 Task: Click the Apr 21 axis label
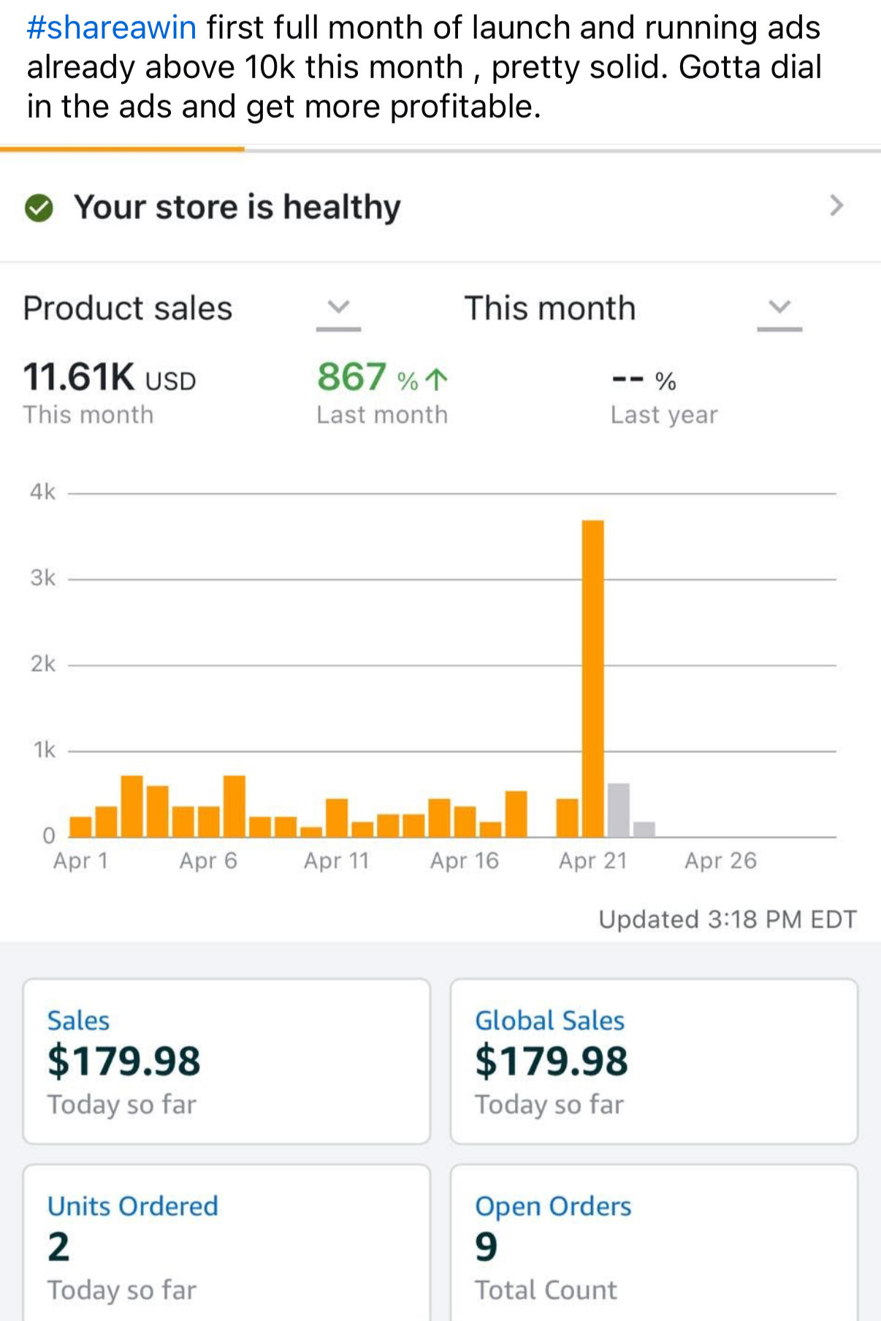coord(592,861)
